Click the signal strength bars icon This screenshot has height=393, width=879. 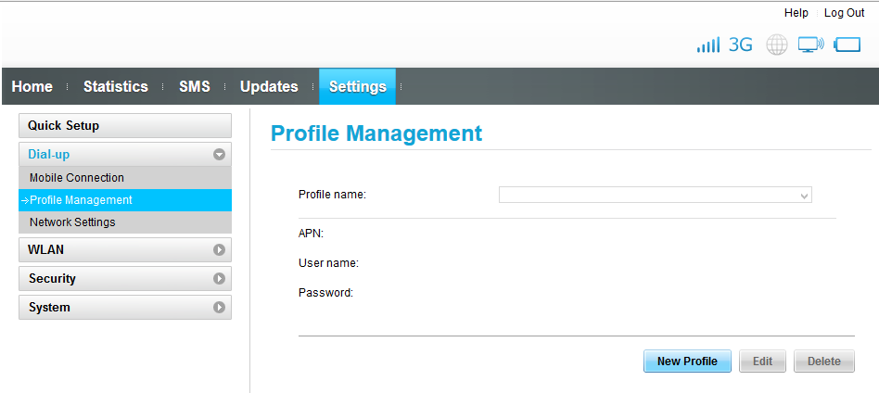tap(708, 44)
